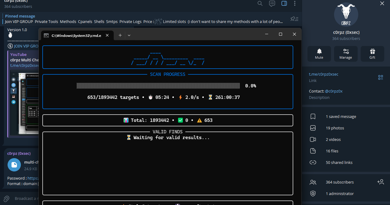This screenshot has height=205, width=390.
Task: Mute the c0rpz channel
Action: coord(319,54)
